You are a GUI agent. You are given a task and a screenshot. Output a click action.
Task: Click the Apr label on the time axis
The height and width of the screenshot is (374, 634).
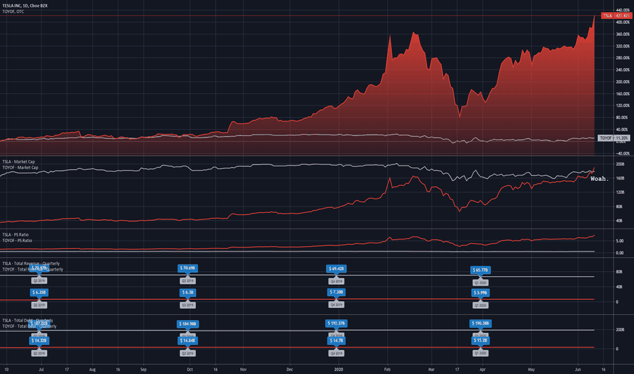tap(482, 369)
